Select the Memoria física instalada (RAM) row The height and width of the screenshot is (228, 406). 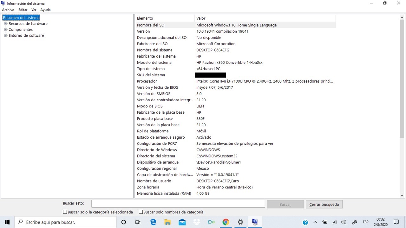(x=235, y=193)
